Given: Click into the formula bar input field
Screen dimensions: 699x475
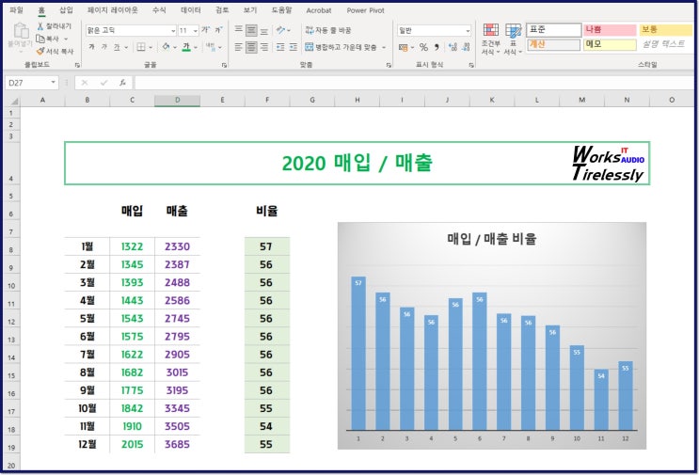Looking at the screenshot, I should point(415,83).
